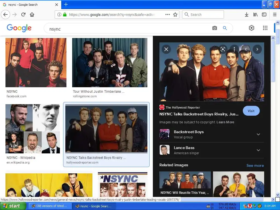Open page actions three-dot menu

point(168,14)
